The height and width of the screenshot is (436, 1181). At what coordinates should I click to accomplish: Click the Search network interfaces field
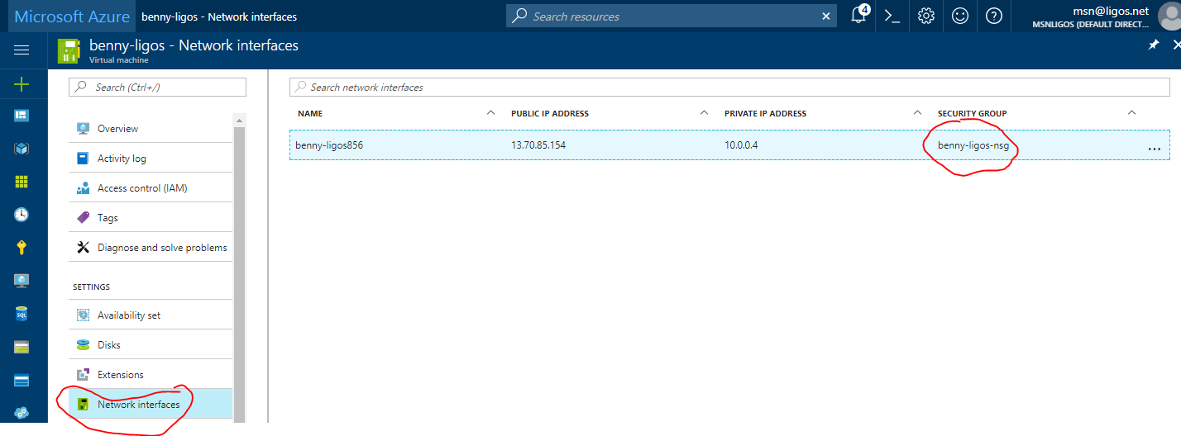point(729,87)
